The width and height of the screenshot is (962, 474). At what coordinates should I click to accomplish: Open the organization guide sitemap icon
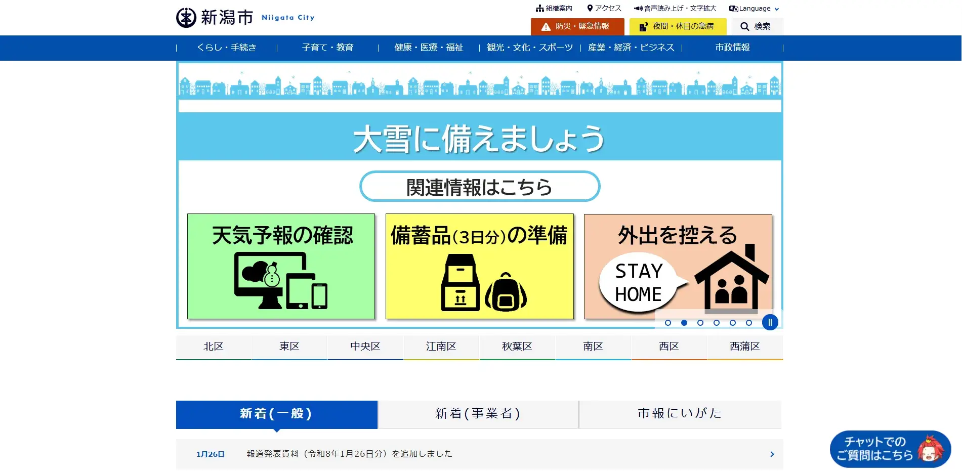click(540, 9)
